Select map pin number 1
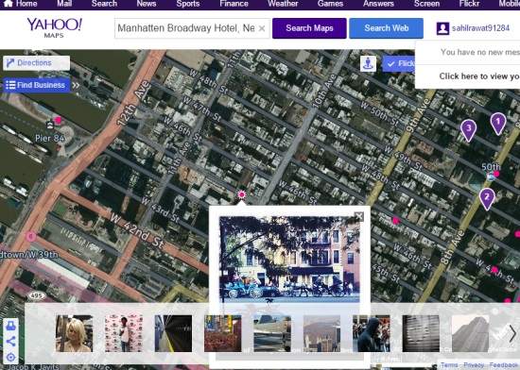The width and height of the screenshot is (520, 370). [497, 124]
